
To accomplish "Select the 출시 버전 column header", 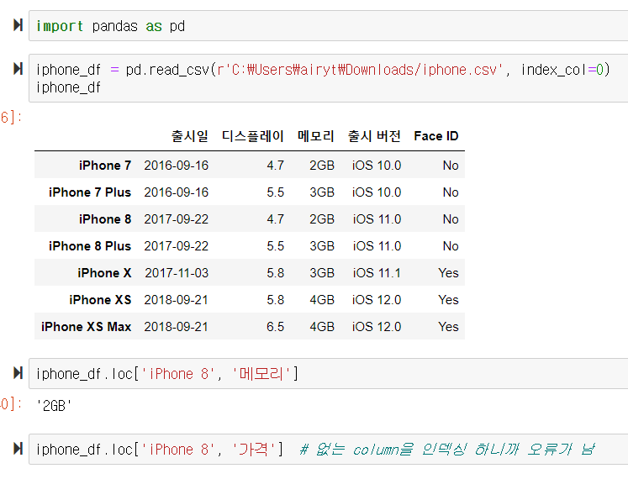I will [x=374, y=136].
